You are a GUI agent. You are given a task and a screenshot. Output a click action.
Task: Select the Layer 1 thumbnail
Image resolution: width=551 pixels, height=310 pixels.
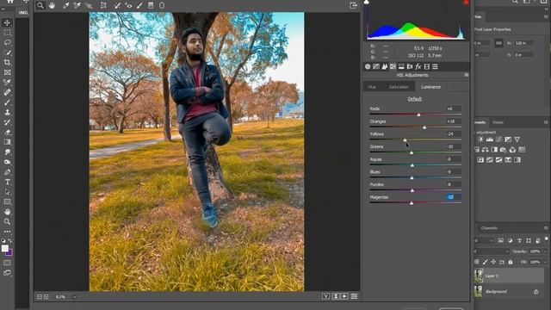coord(479,276)
